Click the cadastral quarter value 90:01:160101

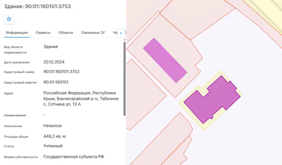pyautogui.click(x=56, y=82)
